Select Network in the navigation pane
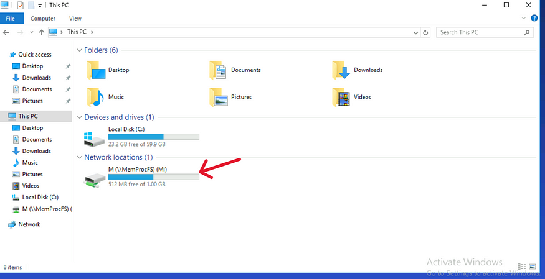The width and height of the screenshot is (545, 279). (29, 224)
